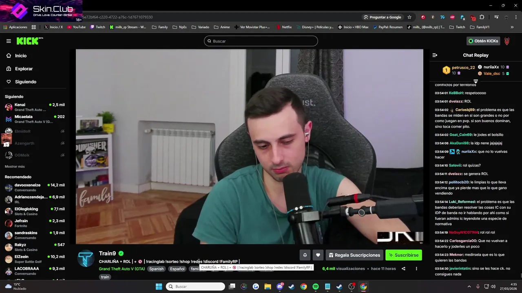522x293 pixels.
Task: Click the Obtén KICKs button
Action: (483, 41)
